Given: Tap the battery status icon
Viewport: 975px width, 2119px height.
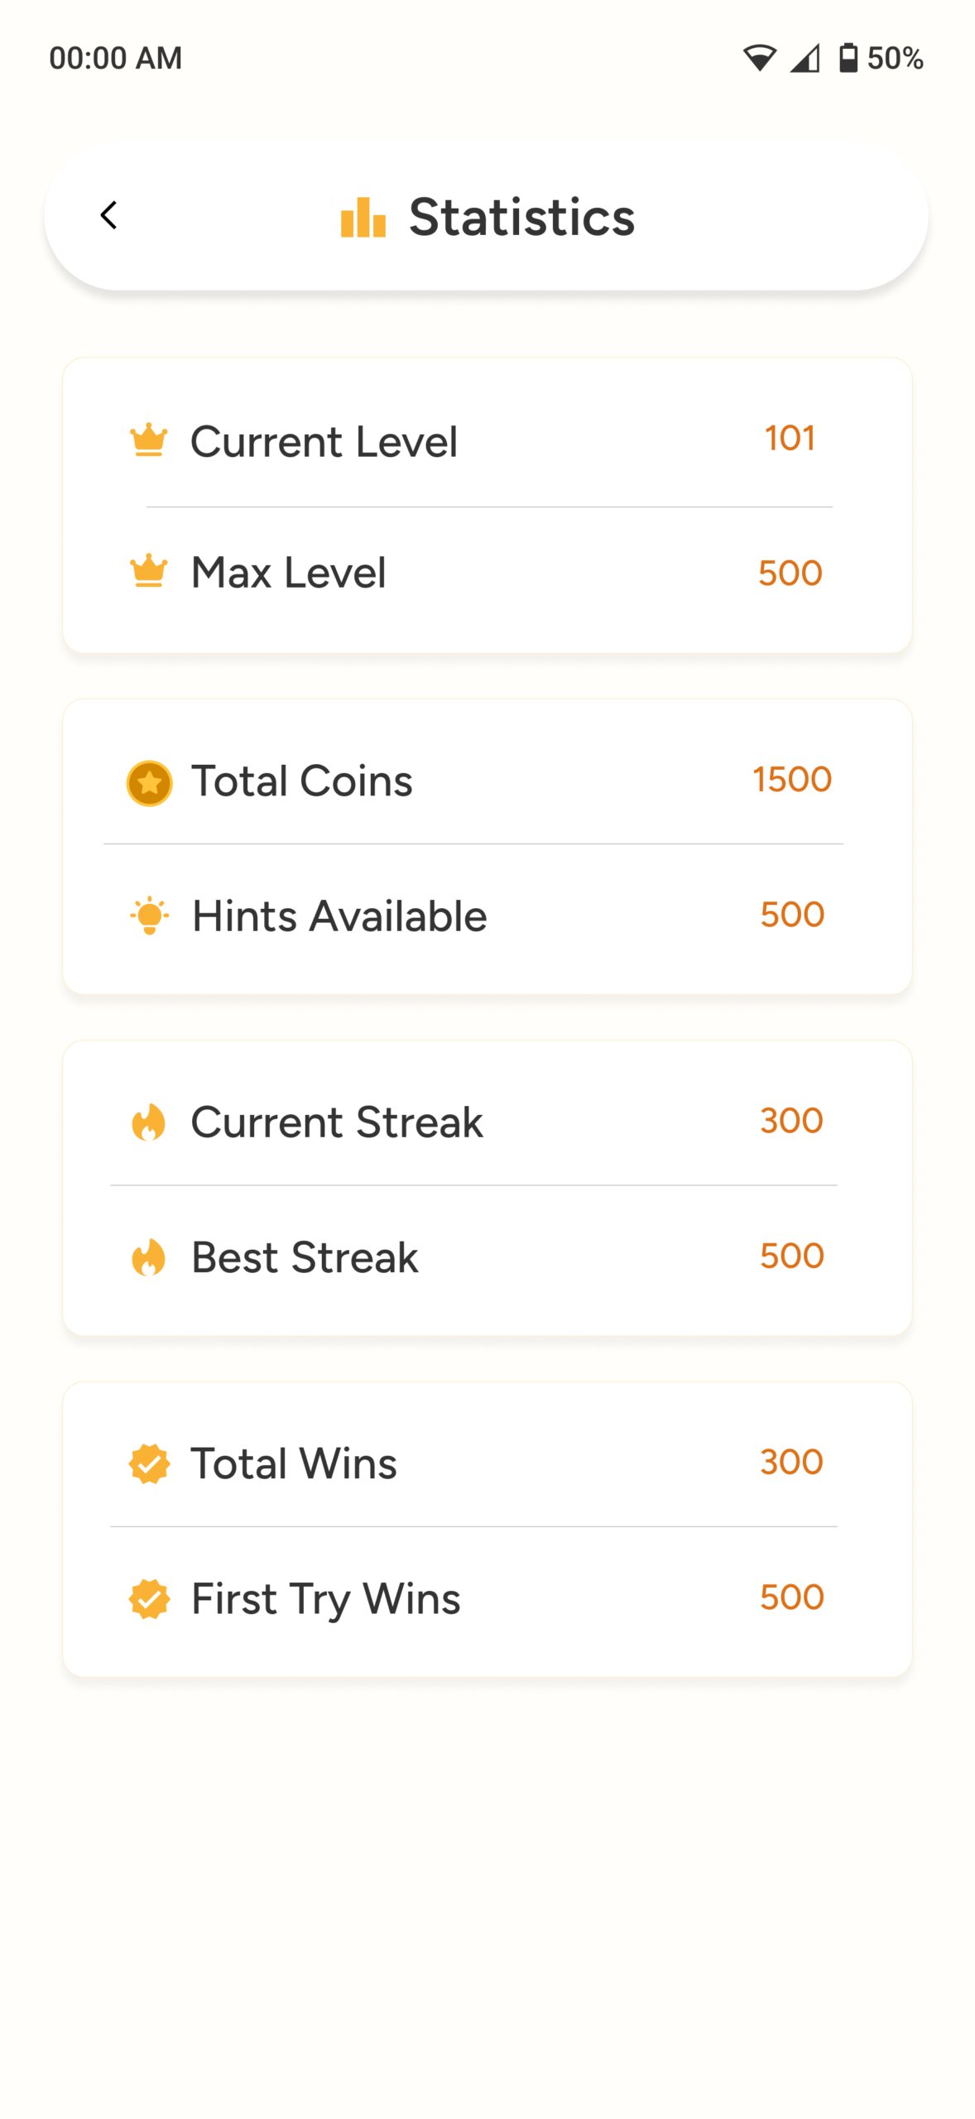Looking at the screenshot, I should [x=848, y=58].
